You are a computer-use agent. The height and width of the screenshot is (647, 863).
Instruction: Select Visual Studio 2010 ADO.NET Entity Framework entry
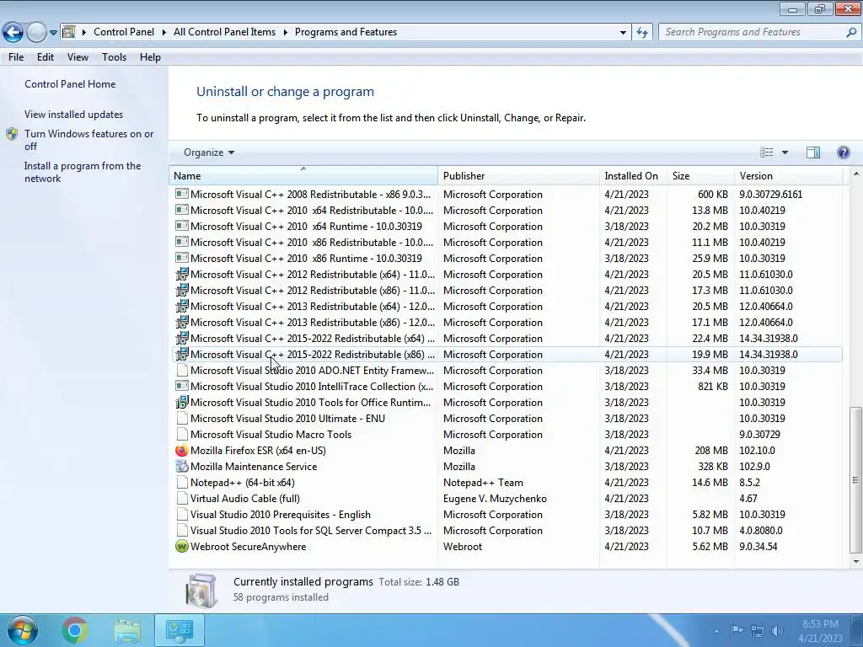click(507, 371)
